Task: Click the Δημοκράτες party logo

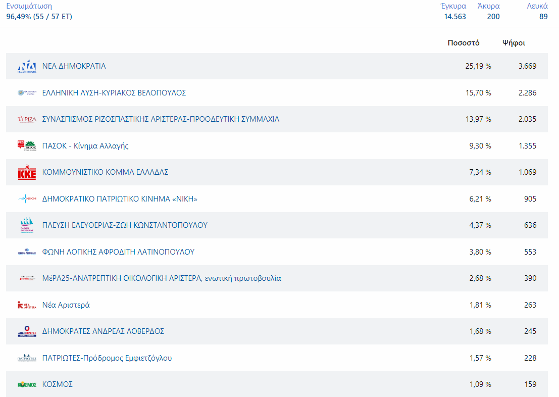Action: (27, 331)
